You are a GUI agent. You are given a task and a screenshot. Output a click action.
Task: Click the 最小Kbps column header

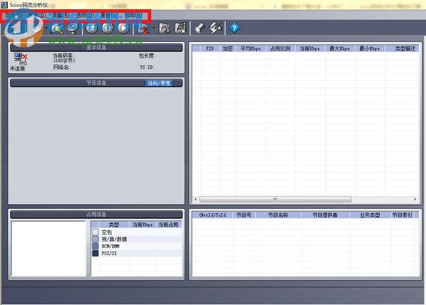point(369,49)
